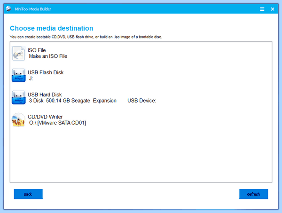Choose "Make an ISO File" description

point(48,56)
